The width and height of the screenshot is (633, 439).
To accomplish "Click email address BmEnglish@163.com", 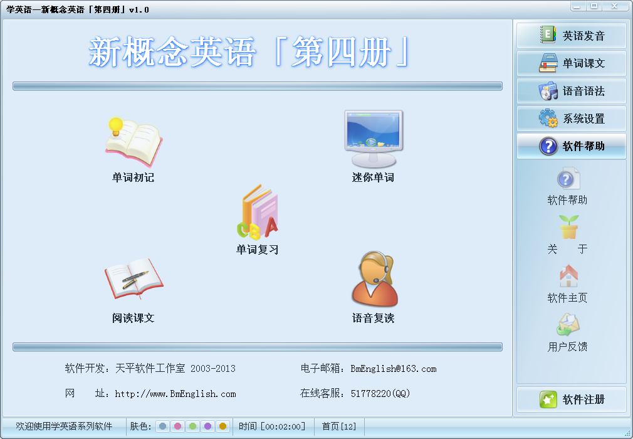I will 393,369.
